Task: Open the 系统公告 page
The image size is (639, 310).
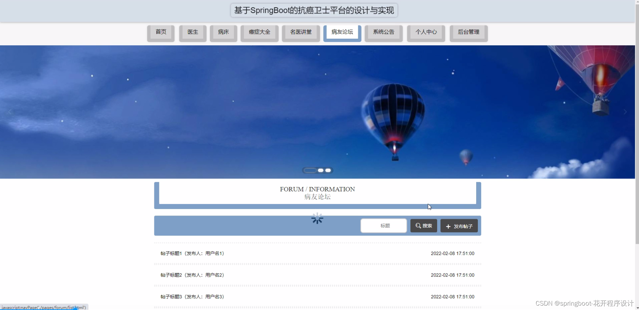Action: click(383, 32)
